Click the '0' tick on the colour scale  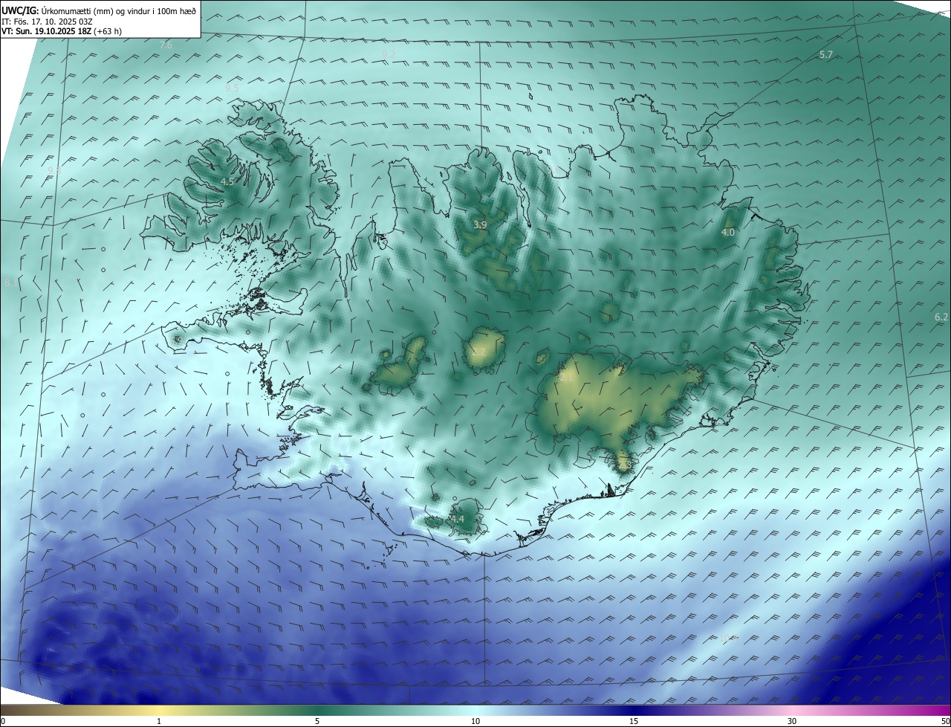pyautogui.click(x=3, y=721)
